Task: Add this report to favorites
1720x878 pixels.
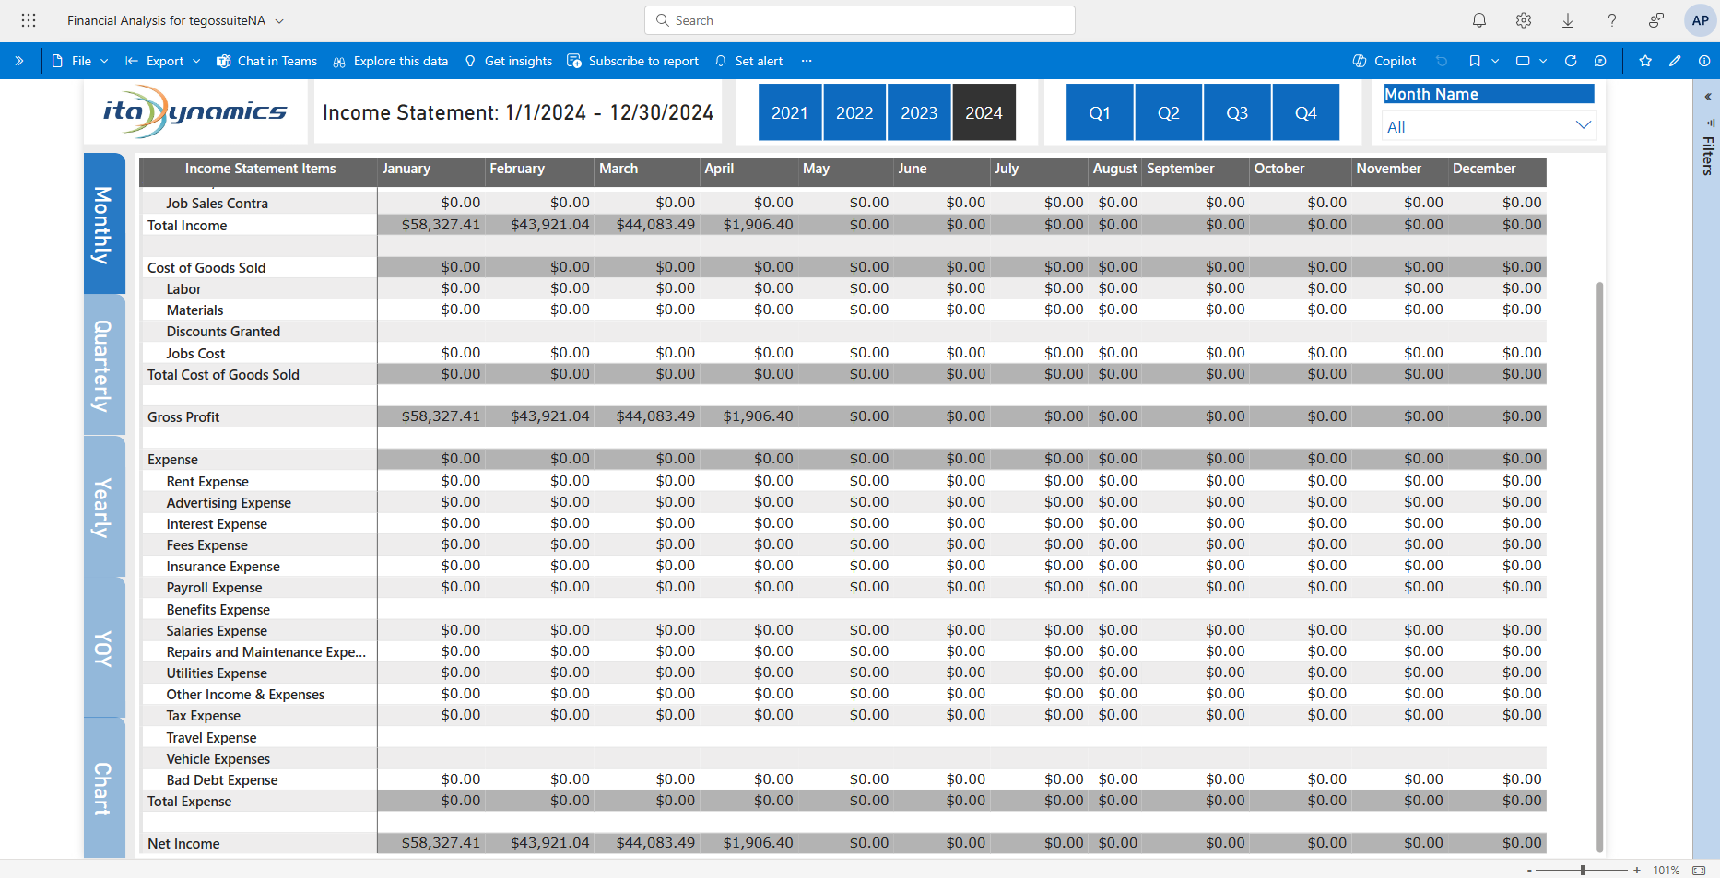Action: coord(1644,61)
